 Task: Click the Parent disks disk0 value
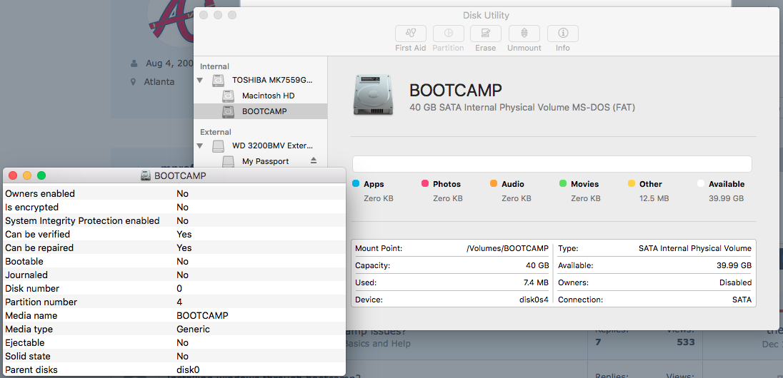tap(189, 370)
